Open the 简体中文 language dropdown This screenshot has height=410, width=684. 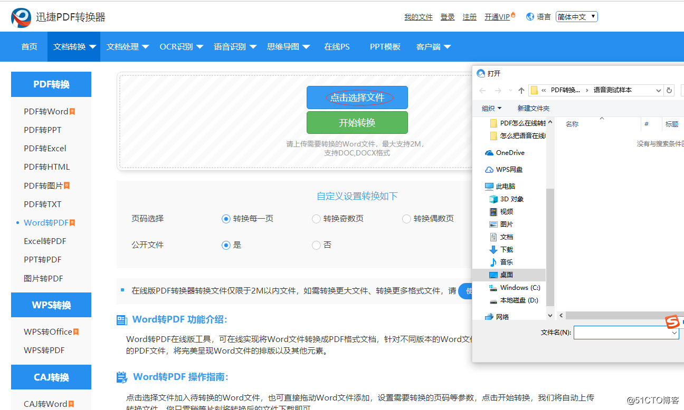(576, 17)
